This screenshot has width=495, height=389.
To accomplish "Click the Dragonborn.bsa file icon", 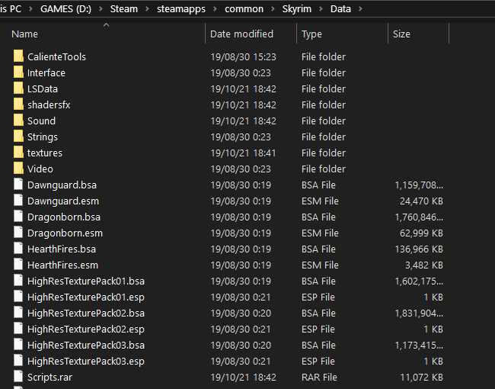I will [18, 217].
